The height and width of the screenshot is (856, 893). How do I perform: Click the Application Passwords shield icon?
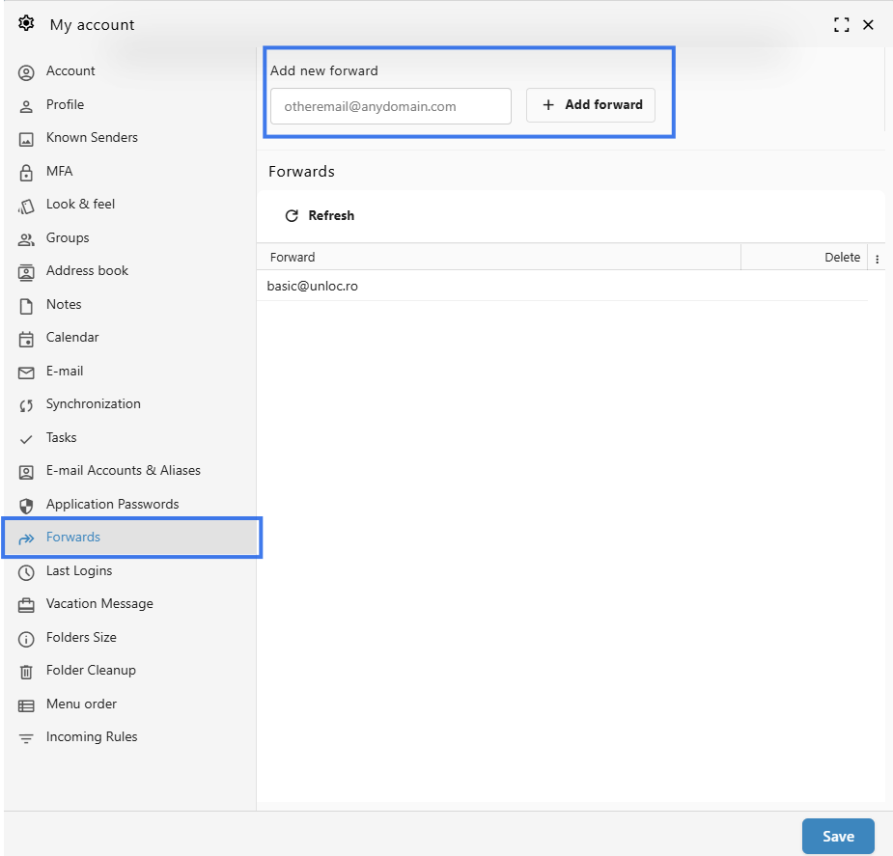coord(26,506)
